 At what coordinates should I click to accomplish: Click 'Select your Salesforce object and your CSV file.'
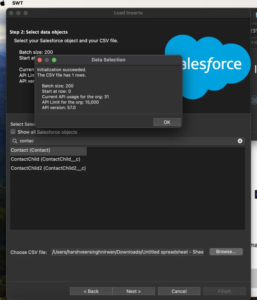pyautogui.click(x=66, y=40)
